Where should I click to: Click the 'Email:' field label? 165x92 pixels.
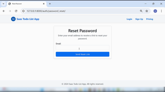[x=59, y=44]
